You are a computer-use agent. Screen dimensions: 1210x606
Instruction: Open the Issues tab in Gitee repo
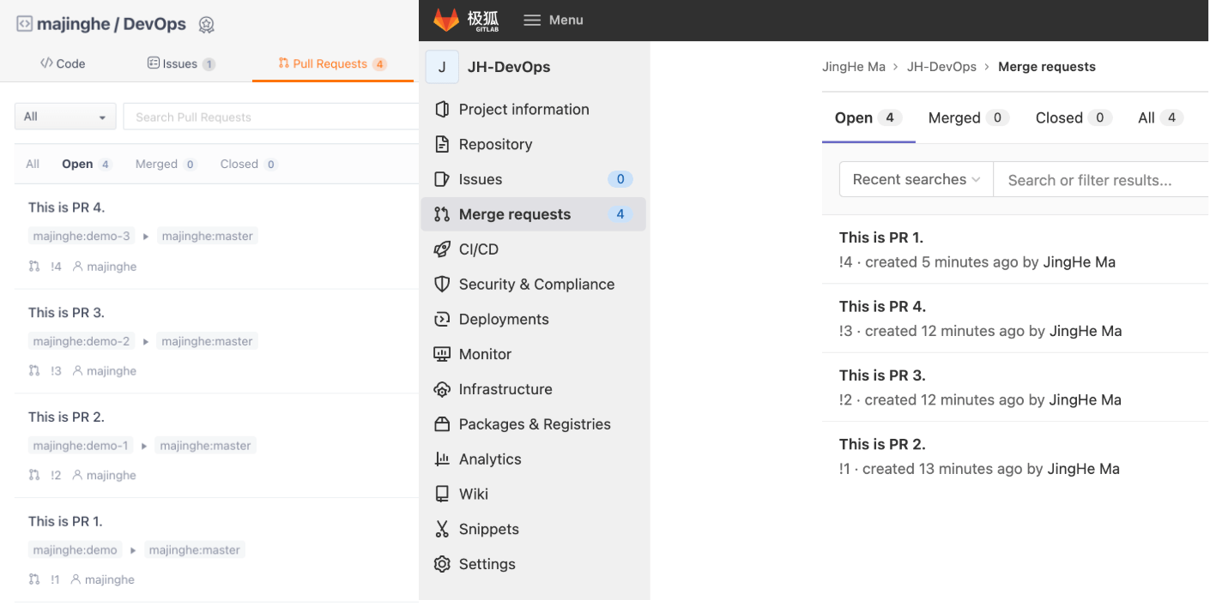coord(180,63)
